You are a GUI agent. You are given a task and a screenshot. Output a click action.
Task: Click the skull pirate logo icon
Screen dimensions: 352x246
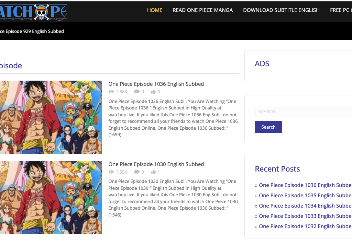coord(41,12)
